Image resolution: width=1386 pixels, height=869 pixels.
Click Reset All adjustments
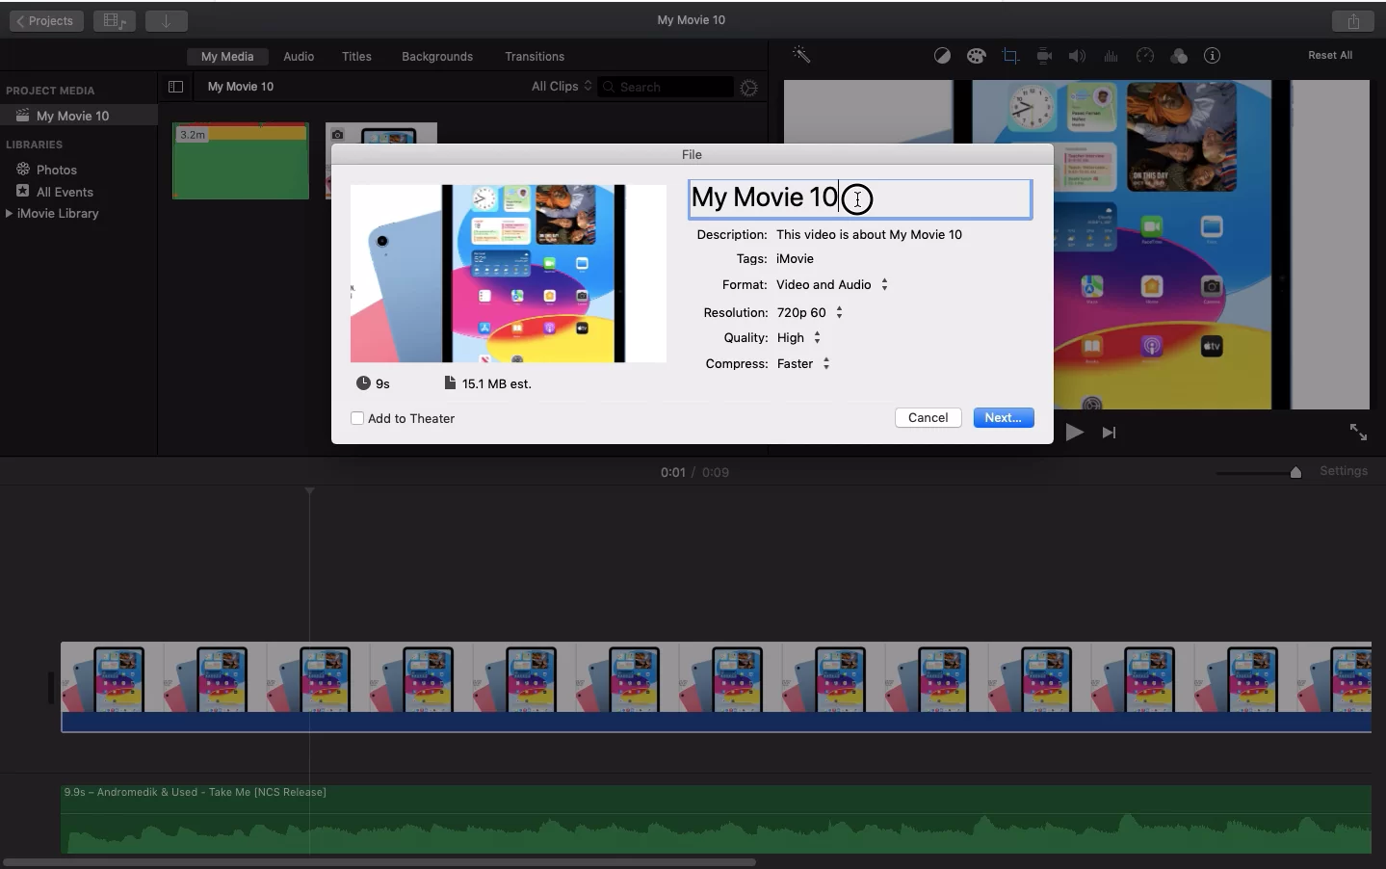(1330, 56)
